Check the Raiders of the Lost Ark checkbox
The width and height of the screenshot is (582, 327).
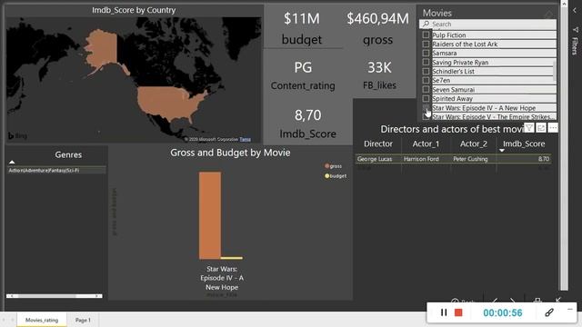[x=426, y=44]
